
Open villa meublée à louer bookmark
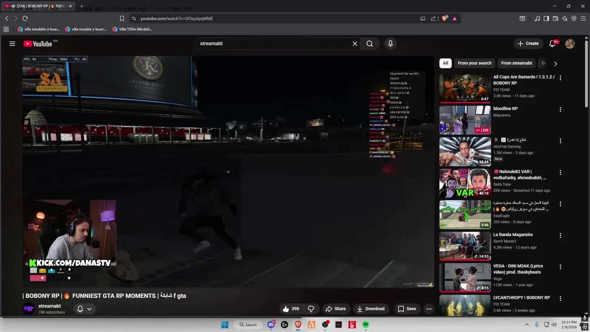click(x=39, y=29)
